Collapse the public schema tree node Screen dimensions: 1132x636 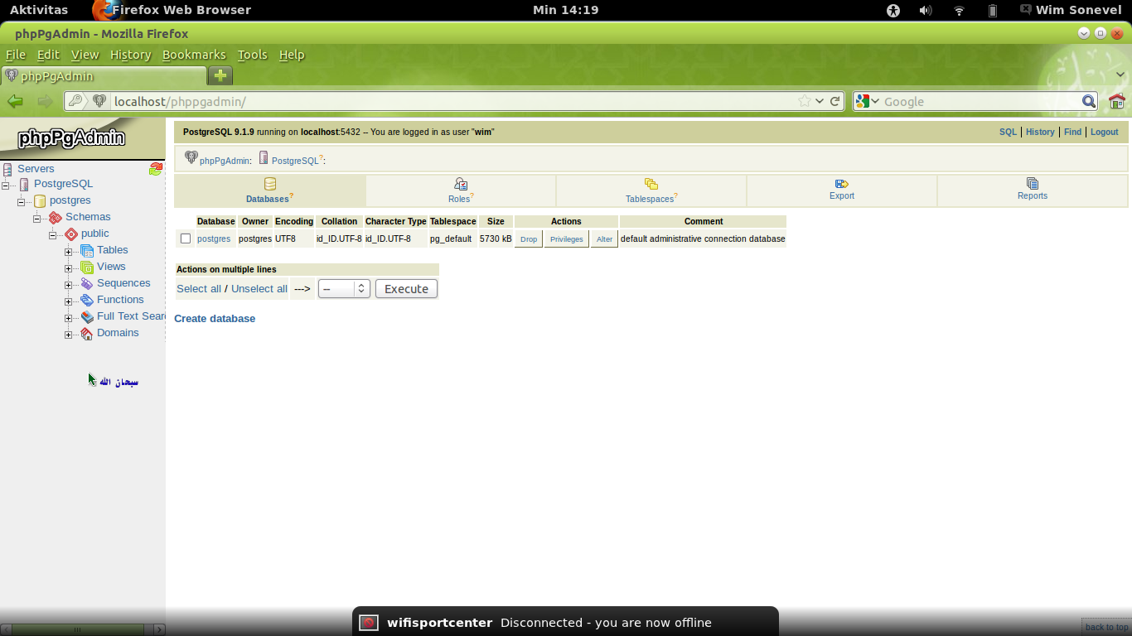coord(53,234)
